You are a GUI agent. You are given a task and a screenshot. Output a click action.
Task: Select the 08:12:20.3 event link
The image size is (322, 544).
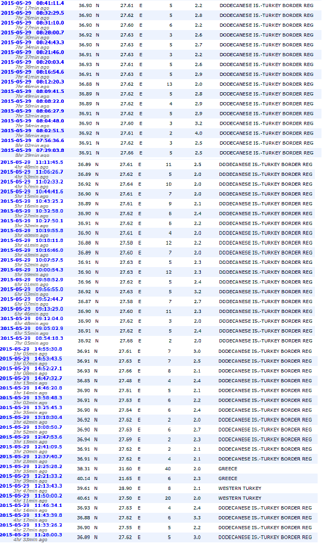33,81
